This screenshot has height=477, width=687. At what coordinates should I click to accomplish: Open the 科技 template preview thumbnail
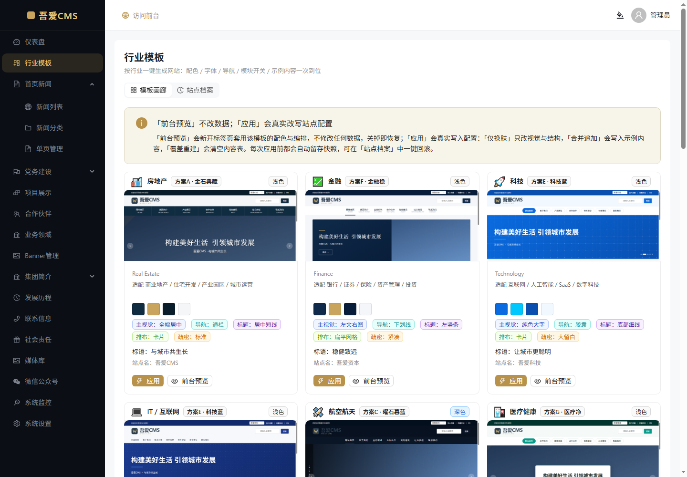pos(573,226)
